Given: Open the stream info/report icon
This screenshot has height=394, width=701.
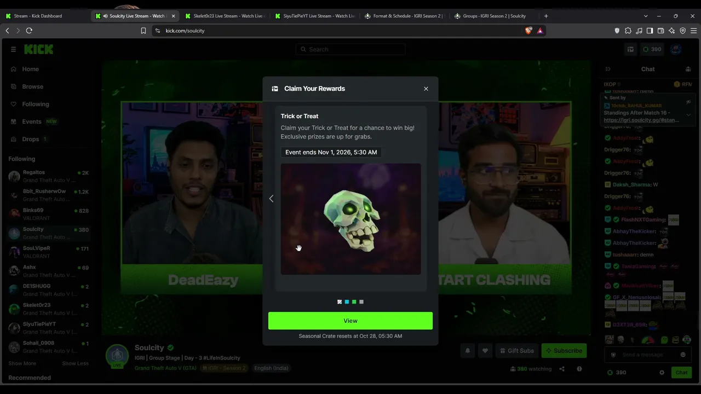Looking at the screenshot, I should pyautogui.click(x=579, y=369).
